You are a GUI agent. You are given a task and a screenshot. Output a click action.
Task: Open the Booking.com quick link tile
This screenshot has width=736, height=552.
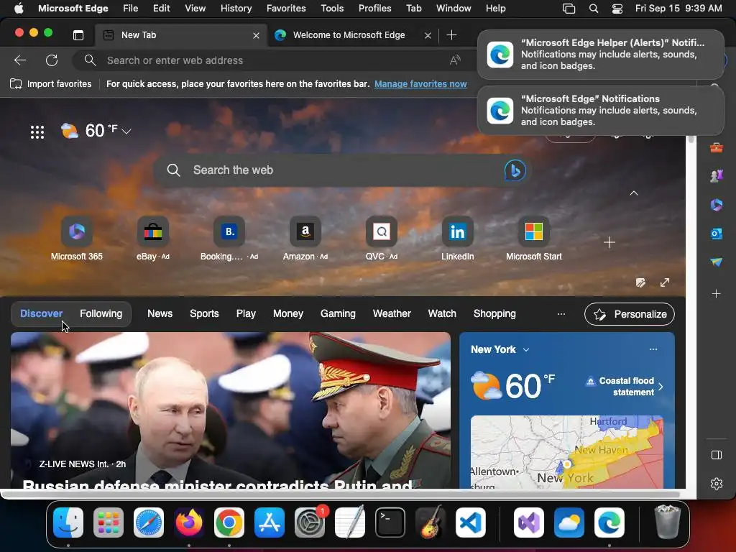[229, 239]
